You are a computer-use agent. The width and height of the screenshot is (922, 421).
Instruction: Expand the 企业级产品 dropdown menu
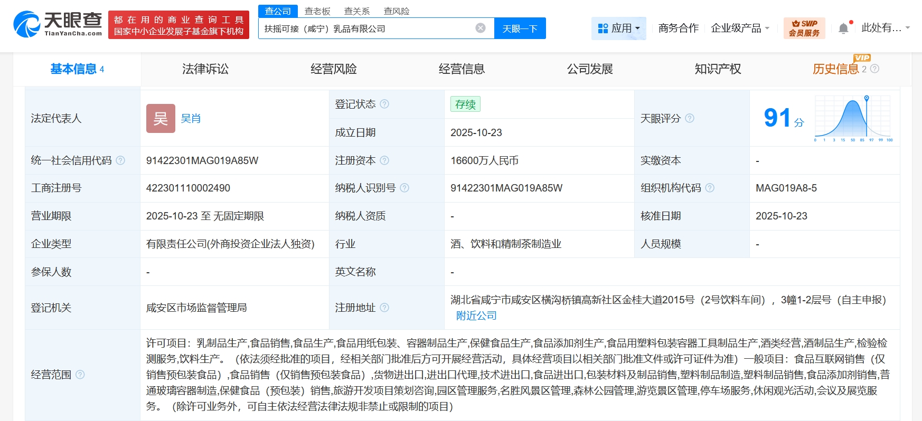click(740, 28)
